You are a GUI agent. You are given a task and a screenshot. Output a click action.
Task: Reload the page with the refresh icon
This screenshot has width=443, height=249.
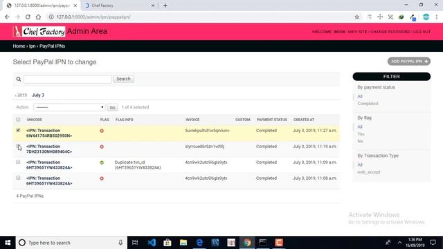28,17
